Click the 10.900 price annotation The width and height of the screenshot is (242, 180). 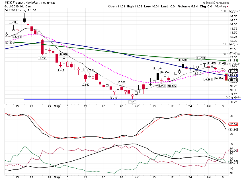pyautogui.click(x=165, y=72)
